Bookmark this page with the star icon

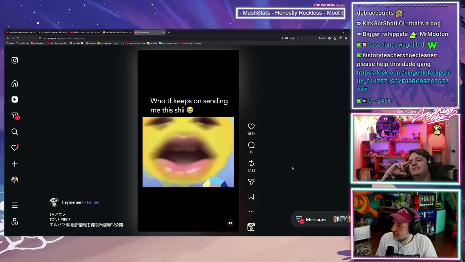point(298,38)
